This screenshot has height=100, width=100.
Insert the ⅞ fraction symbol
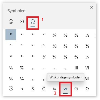[22, 68]
